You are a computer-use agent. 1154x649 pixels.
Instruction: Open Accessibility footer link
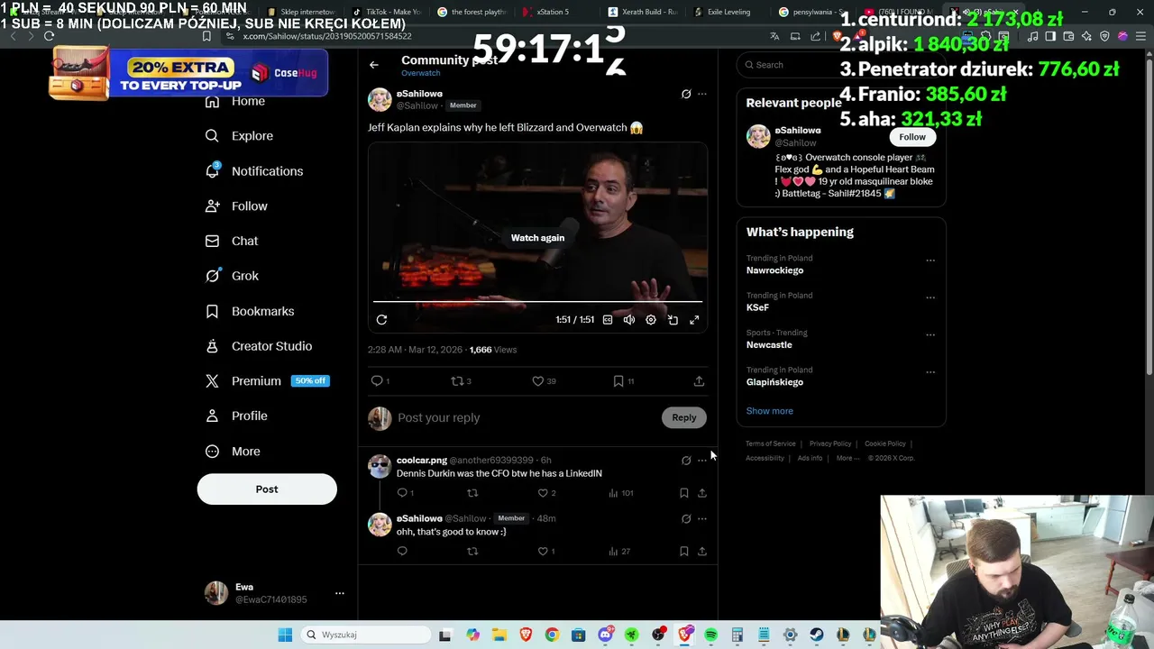(x=765, y=458)
